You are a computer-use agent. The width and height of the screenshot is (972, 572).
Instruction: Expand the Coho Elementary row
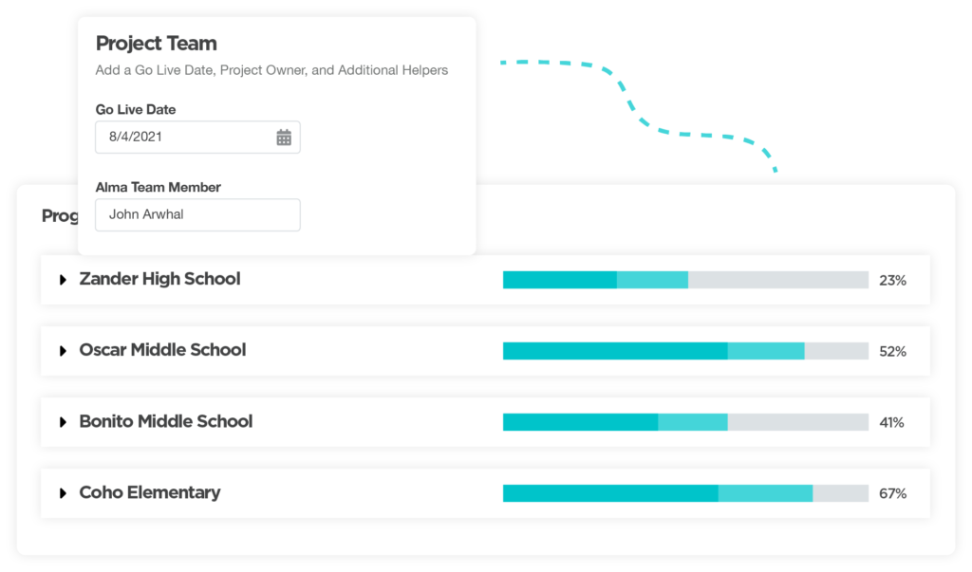[x=64, y=493]
